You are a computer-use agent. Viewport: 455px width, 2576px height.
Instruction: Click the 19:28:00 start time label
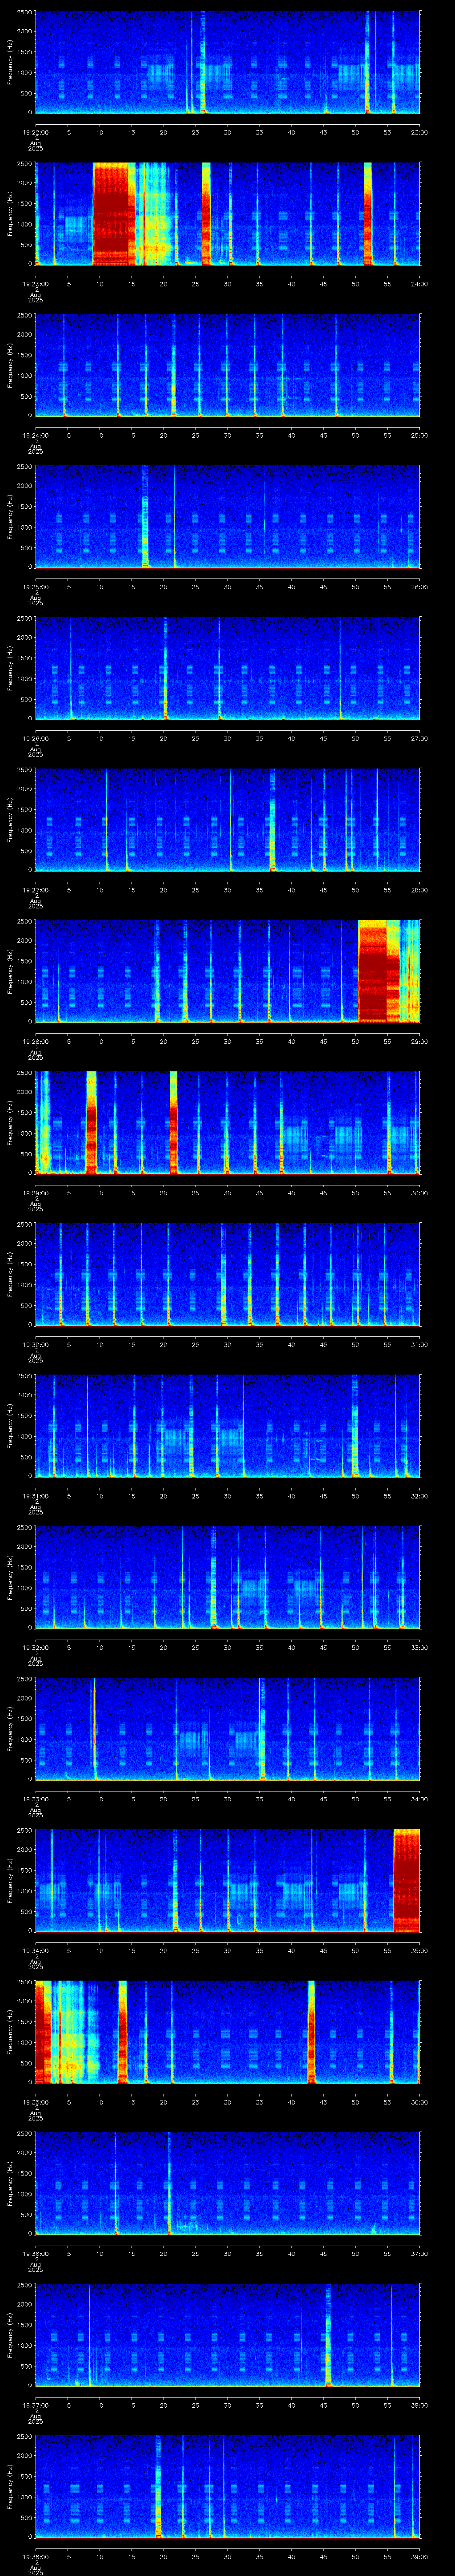(x=35, y=1041)
